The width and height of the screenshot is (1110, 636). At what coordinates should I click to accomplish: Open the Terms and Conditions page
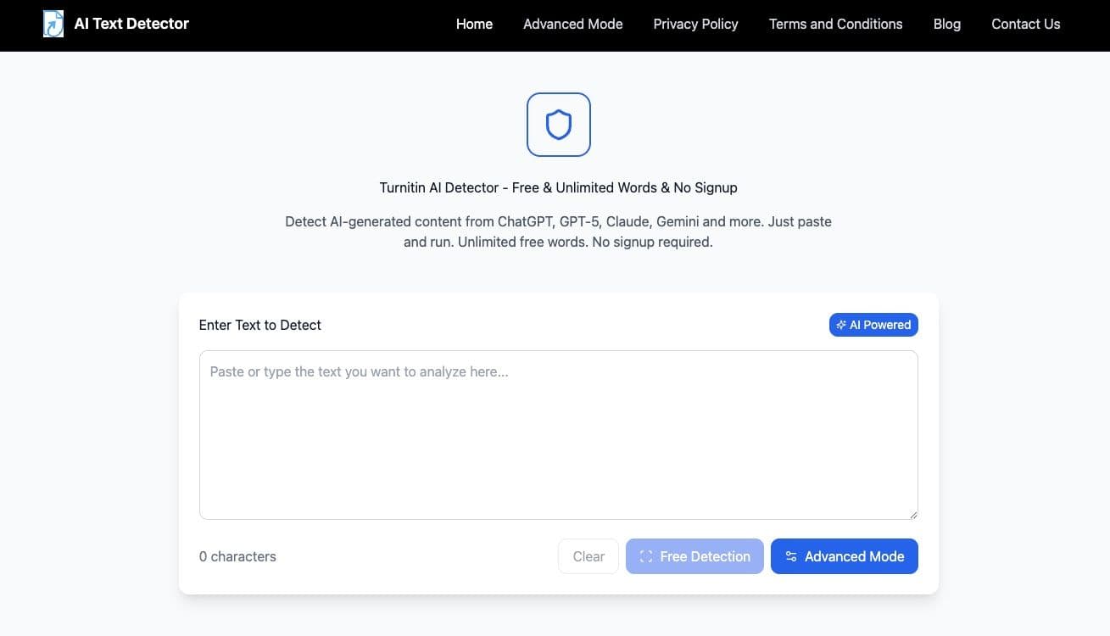(835, 24)
